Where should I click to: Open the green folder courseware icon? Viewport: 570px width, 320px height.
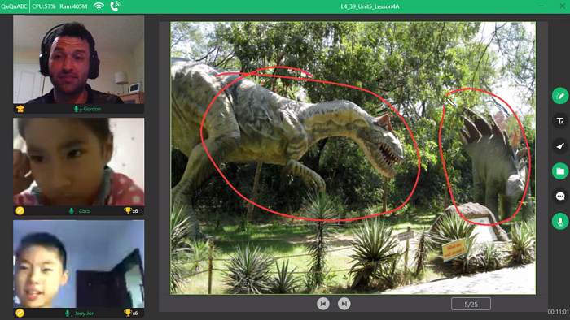pyautogui.click(x=560, y=171)
